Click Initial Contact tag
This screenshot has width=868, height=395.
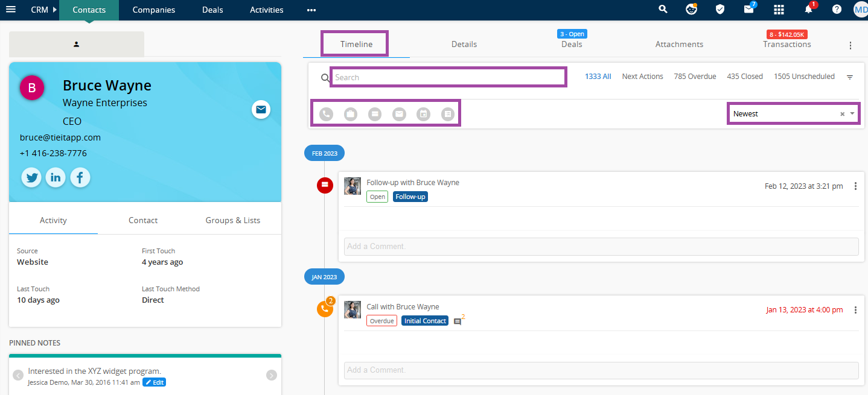click(425, 321)
